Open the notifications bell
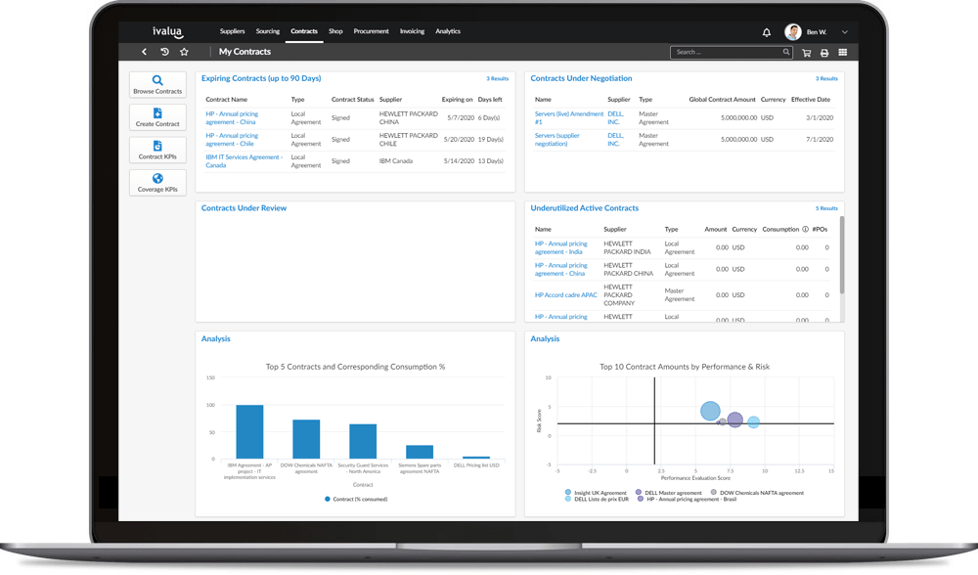Viewport: 978px width, 575px height. point(767,32)
